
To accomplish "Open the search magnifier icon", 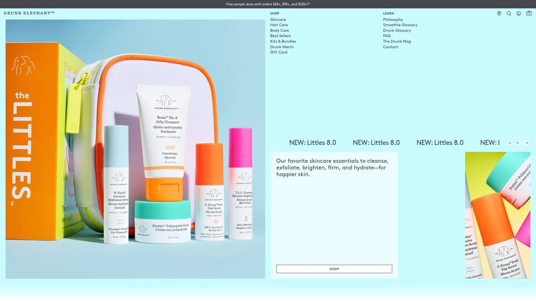I will 509,13.
